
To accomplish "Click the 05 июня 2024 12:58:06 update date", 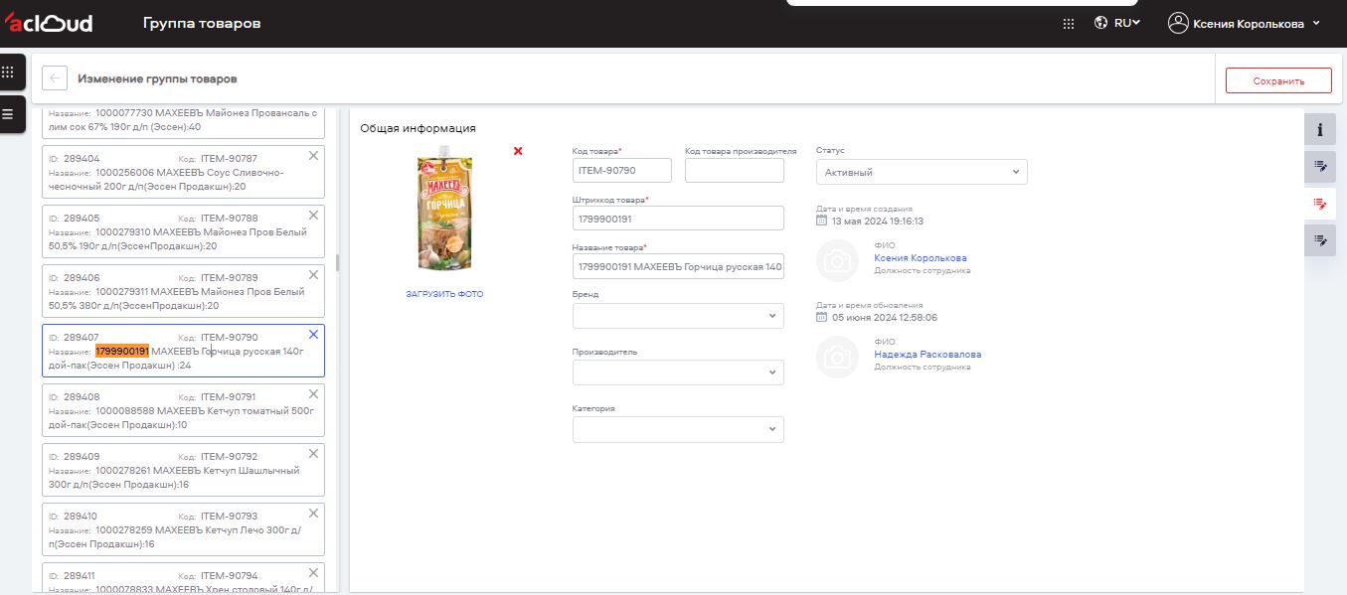I will click(885, 318).
